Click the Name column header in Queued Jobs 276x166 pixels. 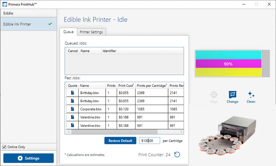90,51
